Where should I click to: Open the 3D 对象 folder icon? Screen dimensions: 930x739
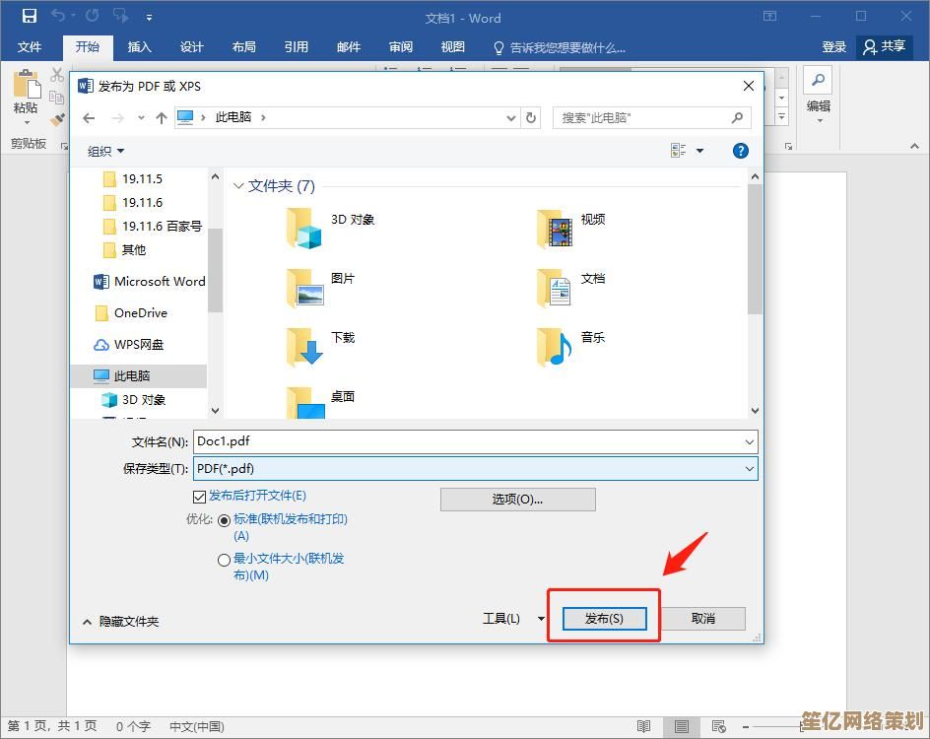click(304, 229)
